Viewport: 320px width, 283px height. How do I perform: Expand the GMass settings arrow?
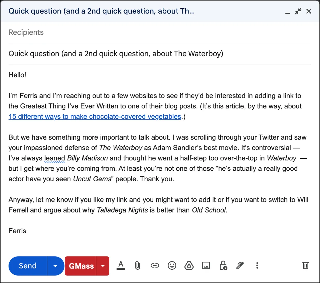coord(103,266)
